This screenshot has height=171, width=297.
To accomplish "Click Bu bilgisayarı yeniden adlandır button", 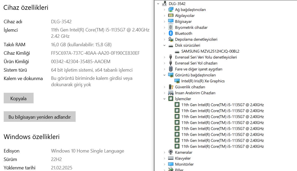I will [40, 117].
